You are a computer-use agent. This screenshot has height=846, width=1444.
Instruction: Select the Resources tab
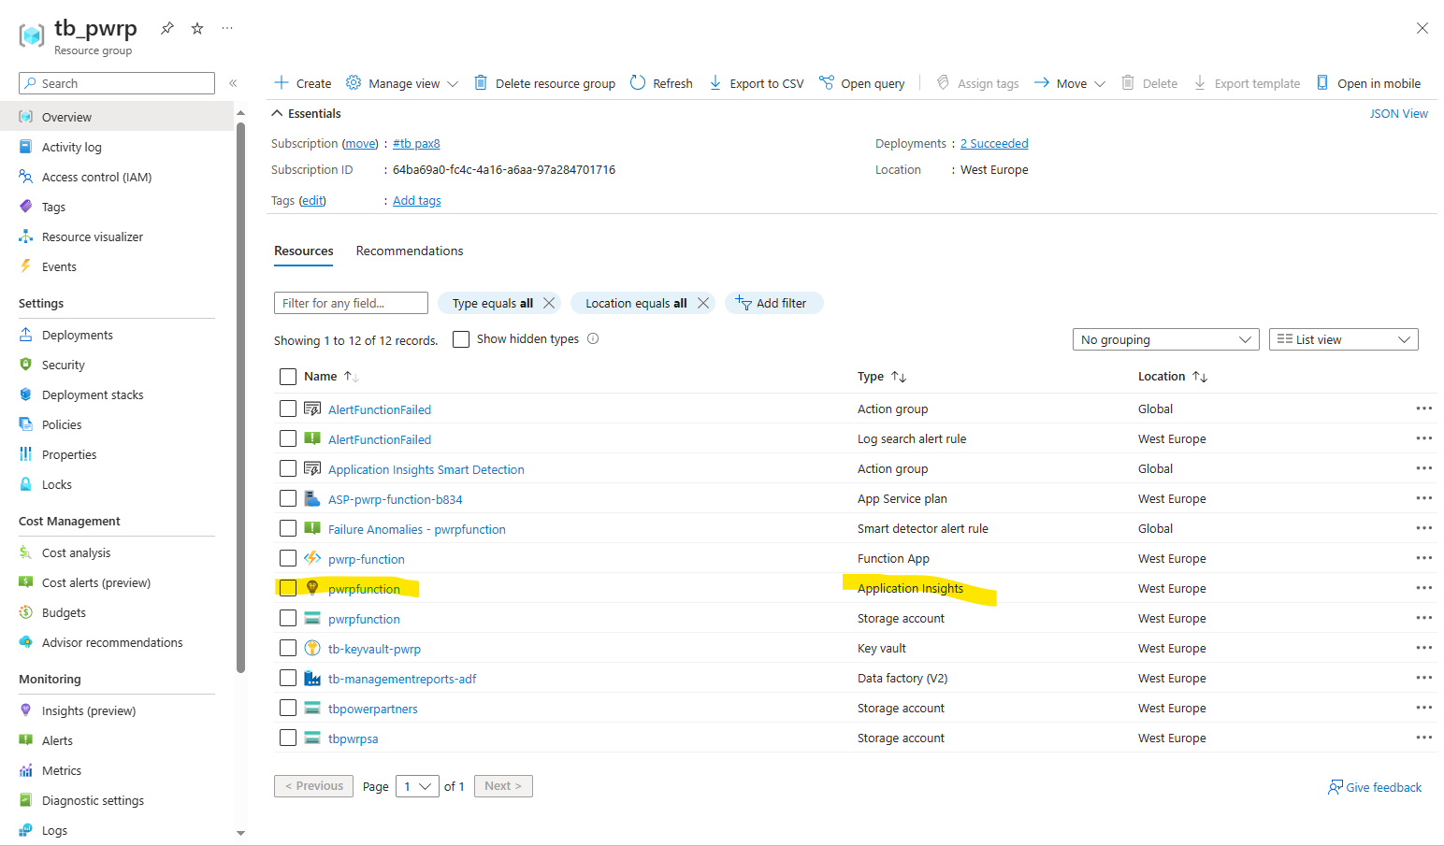tap(304, 251)
